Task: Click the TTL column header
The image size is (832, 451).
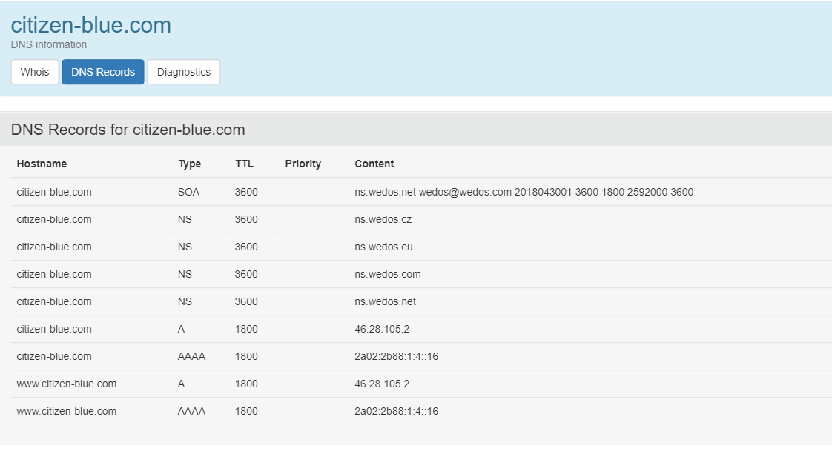Action: pos(244,164)
